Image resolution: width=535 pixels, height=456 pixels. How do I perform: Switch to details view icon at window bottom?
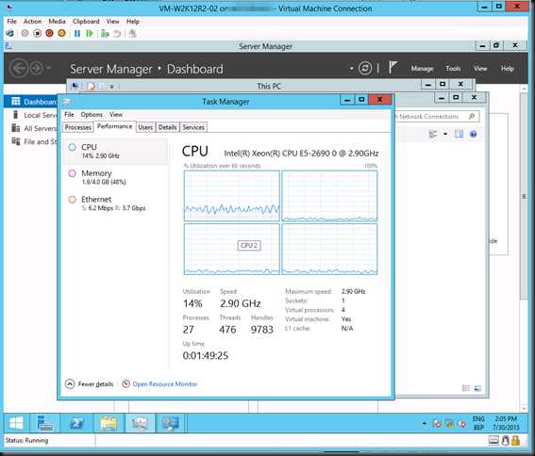466,388
